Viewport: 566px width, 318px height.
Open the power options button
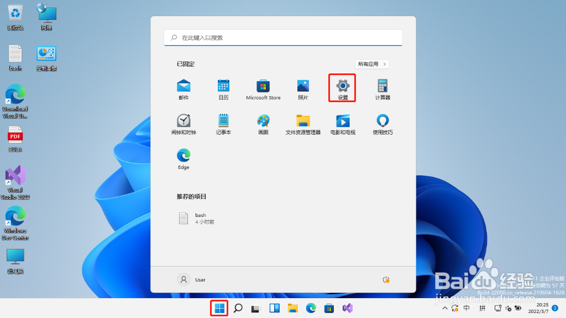point(386,279)
